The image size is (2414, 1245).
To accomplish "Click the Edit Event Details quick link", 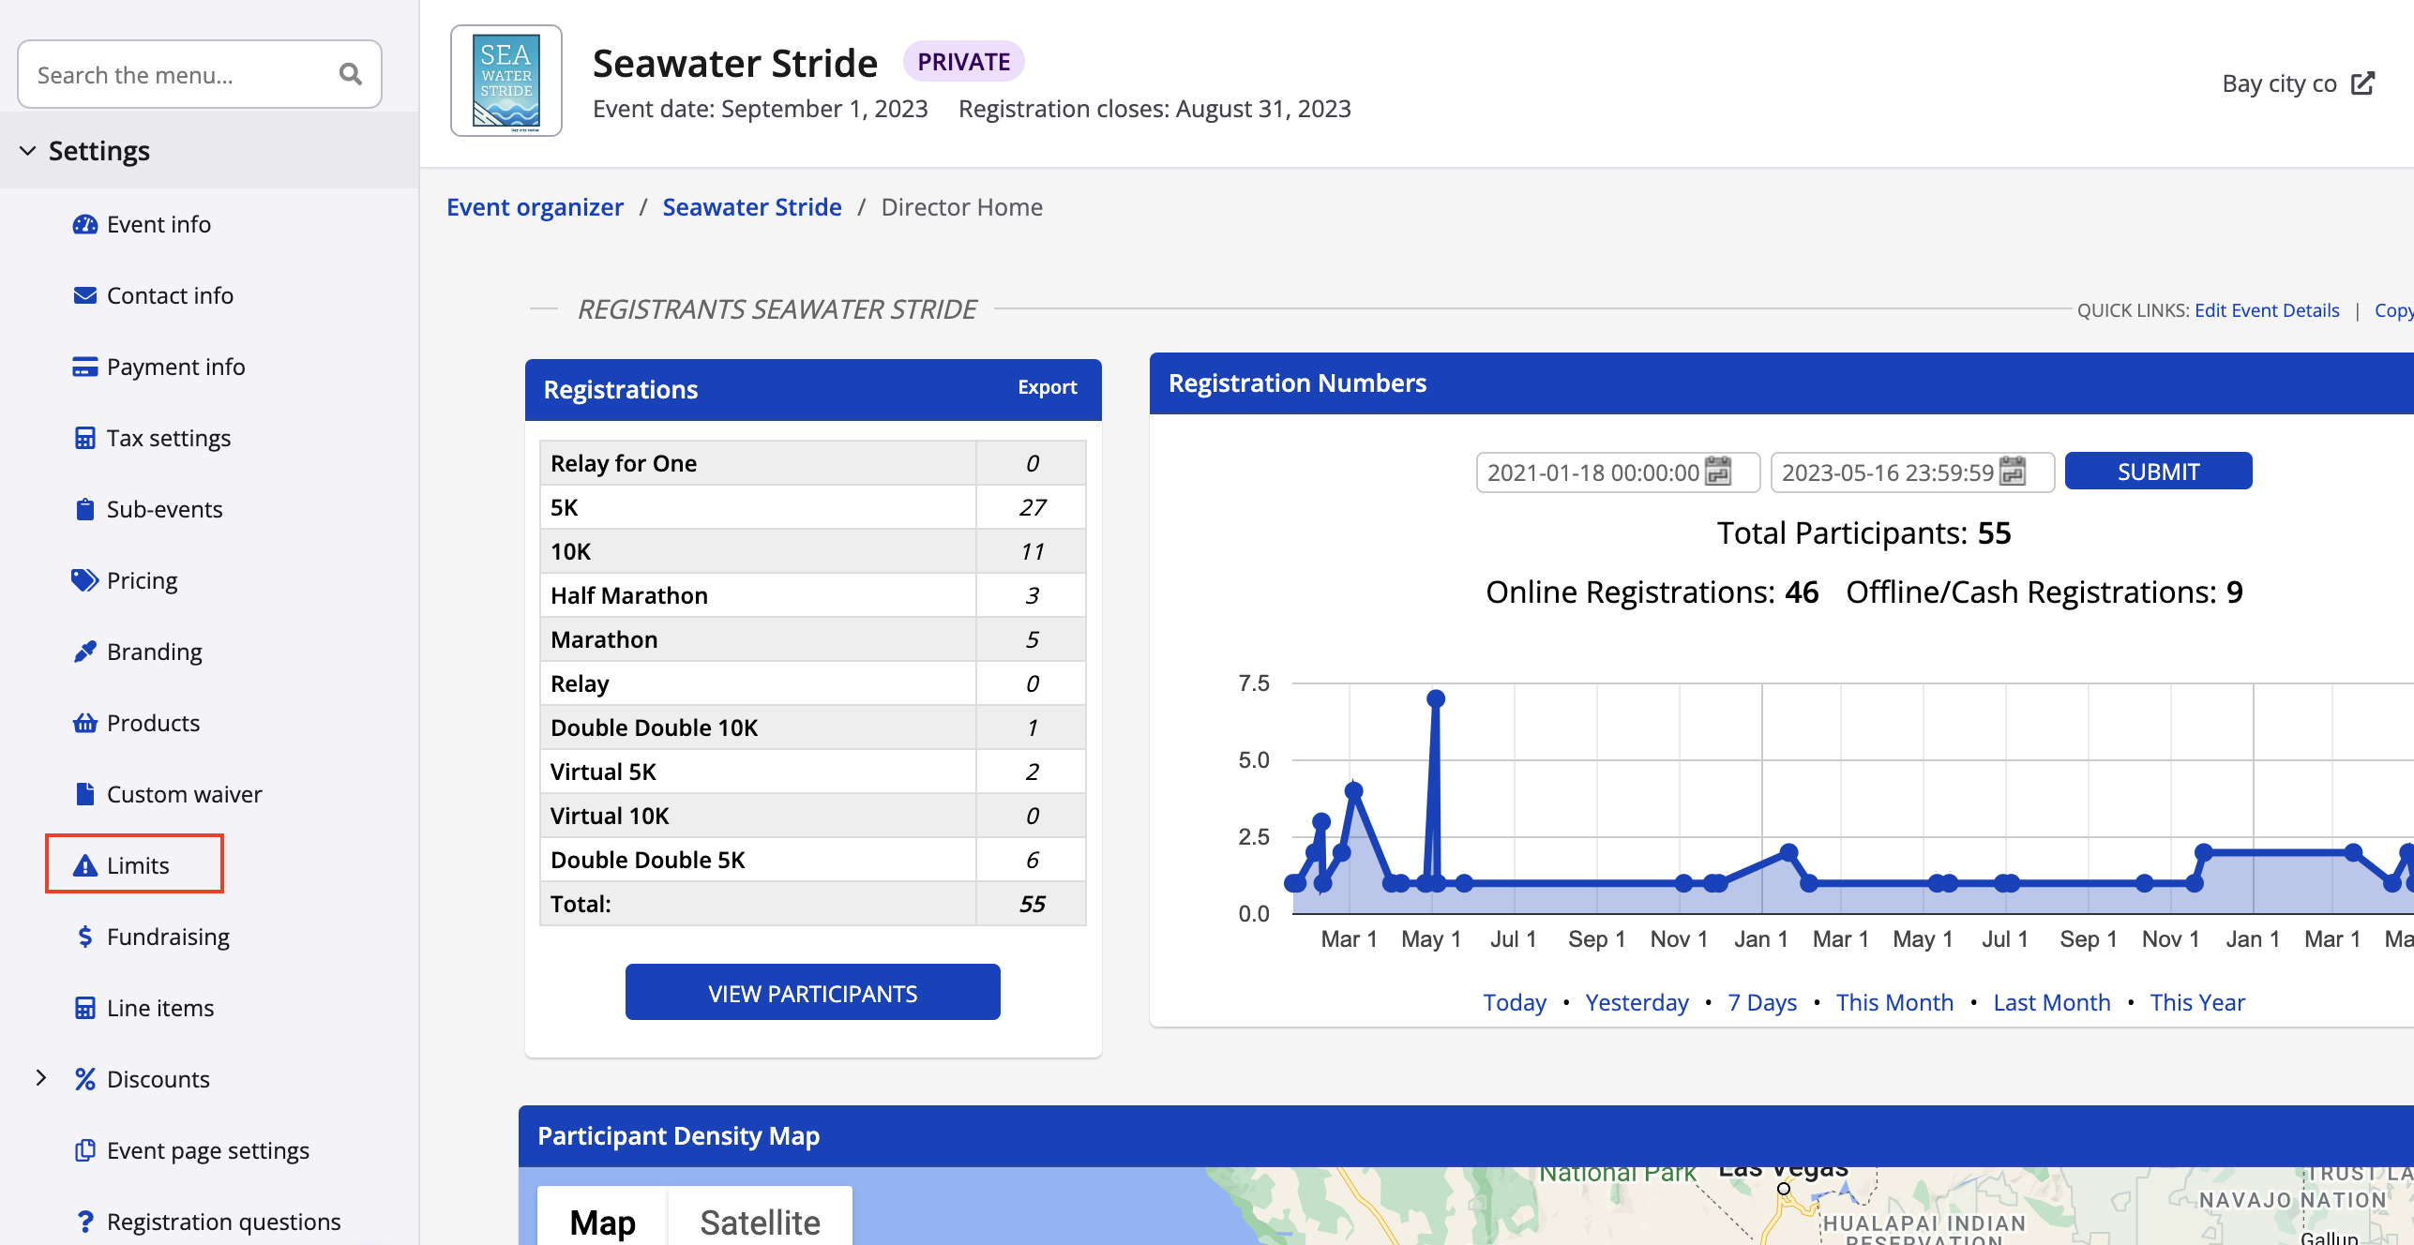I will (x=2266, y=310).
